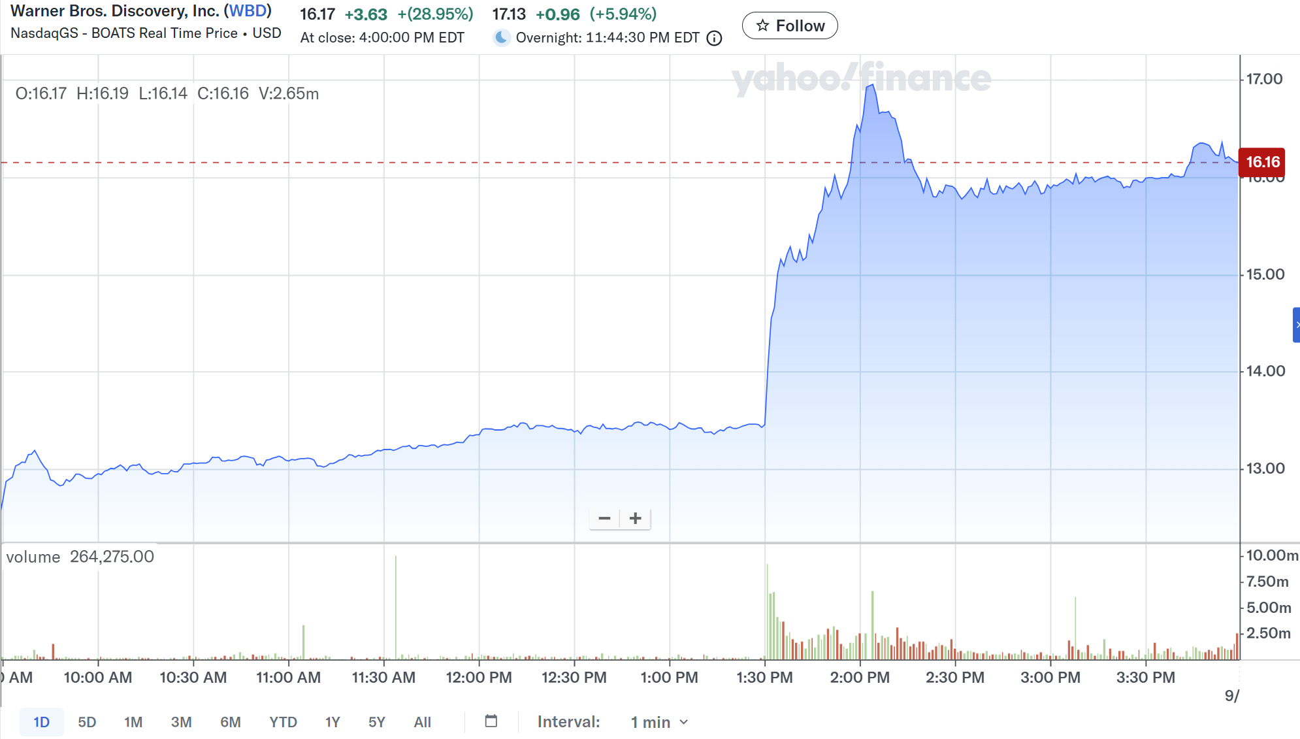
Task: Click the 10.00m volume axis label
Action: 1272,555
